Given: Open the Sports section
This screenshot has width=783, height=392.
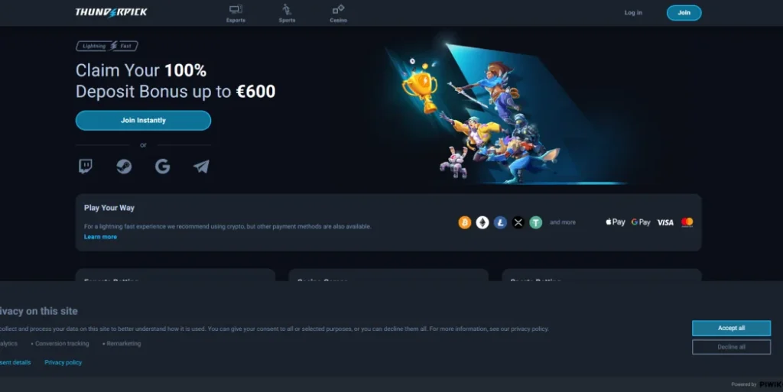Looking at the screenshot, I should (x=288, y=14).
